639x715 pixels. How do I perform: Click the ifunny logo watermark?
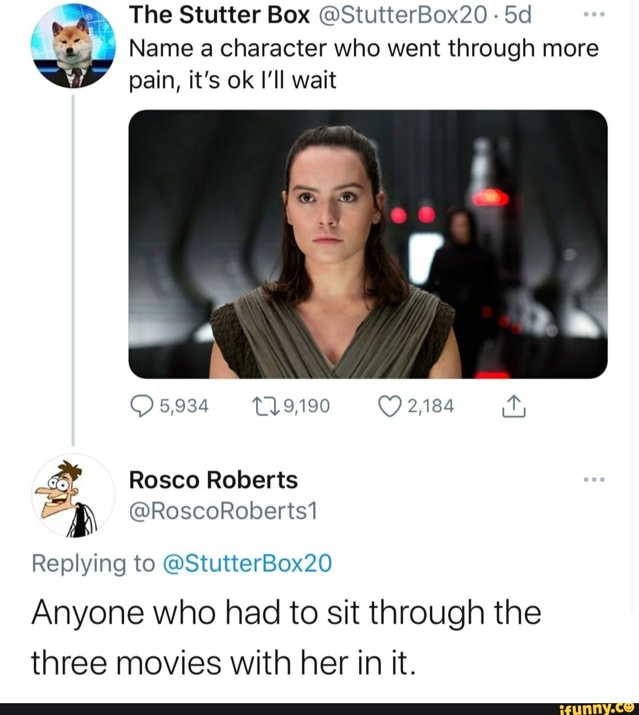(x=598, y=707)
